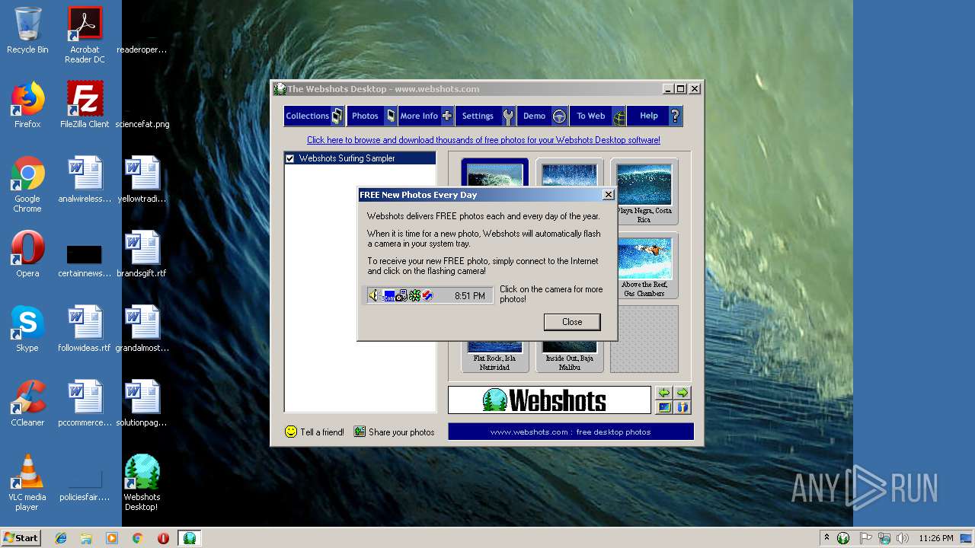Select the grandalmost... Word document icon

click(142, 329)
